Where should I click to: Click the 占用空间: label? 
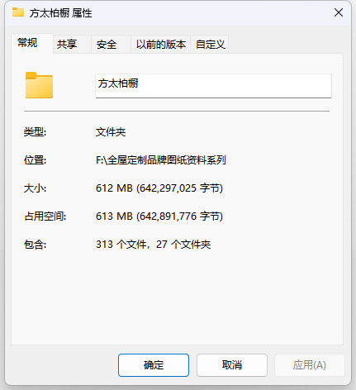tap(45, 216)
